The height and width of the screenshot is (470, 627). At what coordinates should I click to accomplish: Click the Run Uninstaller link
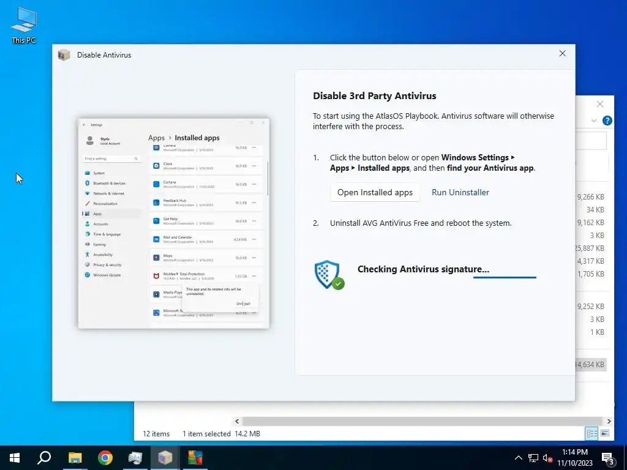tap(460, 192)
